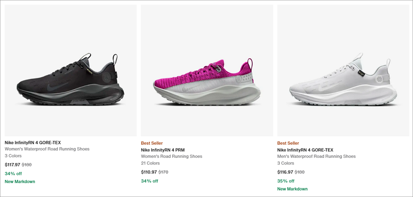Open the white men's GORE-TEX shoe image

click(343, 70)
